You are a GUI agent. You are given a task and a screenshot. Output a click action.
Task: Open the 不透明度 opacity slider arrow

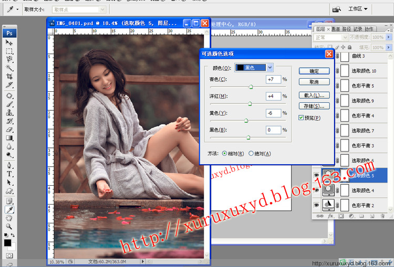tap(389, 37)
